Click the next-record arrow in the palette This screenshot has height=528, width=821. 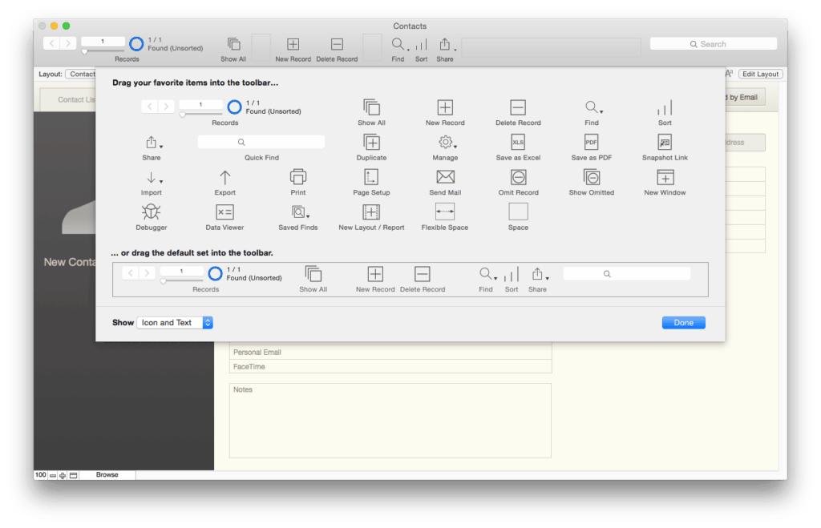tap(166, 107)
